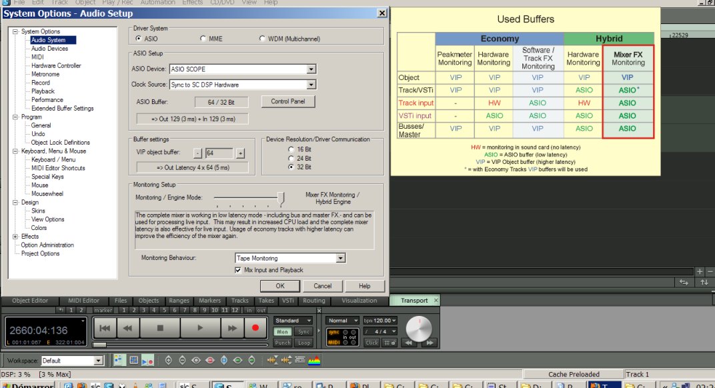Open the Clock Source dropdown
Viewport: 715px width, 388px height.
point(311,85)
